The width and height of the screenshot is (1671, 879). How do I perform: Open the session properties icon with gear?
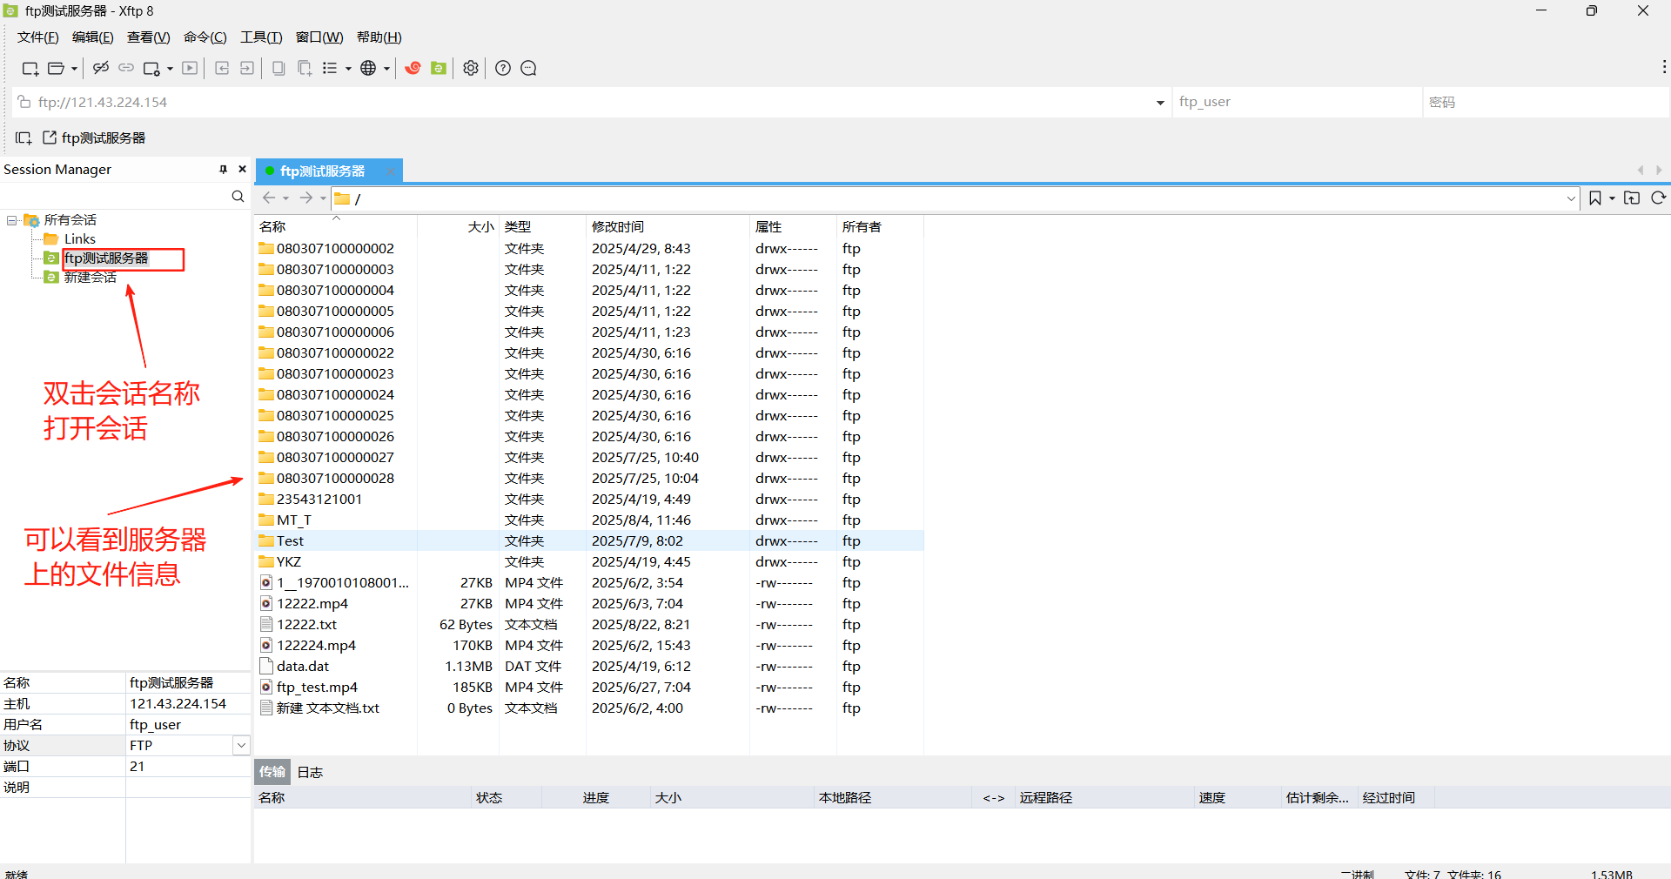coord(152,69)
